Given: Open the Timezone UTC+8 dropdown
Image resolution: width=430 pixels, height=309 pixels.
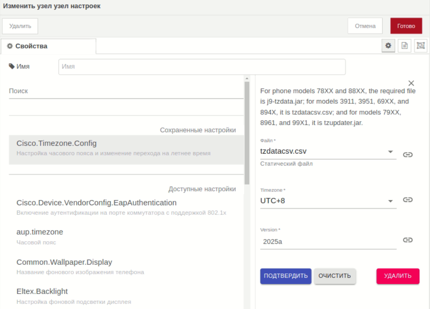Looking at the screenshot, I should tap(390, 201).
